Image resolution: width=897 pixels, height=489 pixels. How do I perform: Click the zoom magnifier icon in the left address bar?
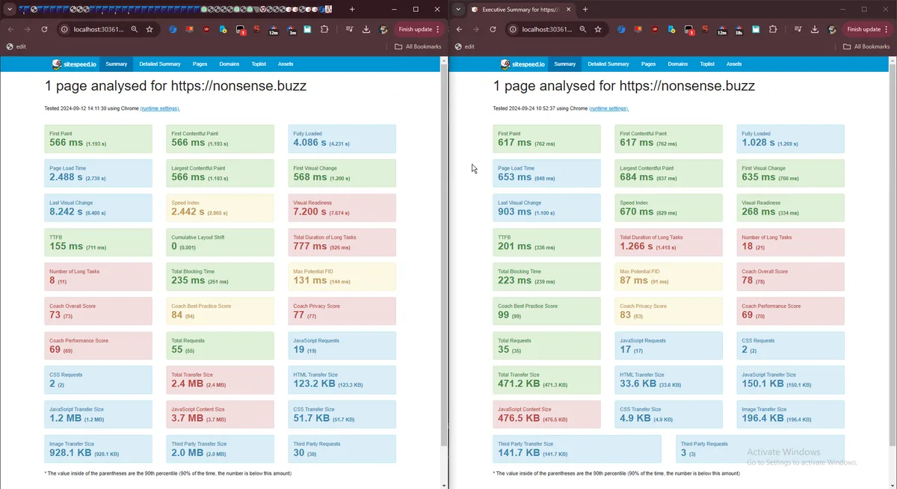pos(135,29)
